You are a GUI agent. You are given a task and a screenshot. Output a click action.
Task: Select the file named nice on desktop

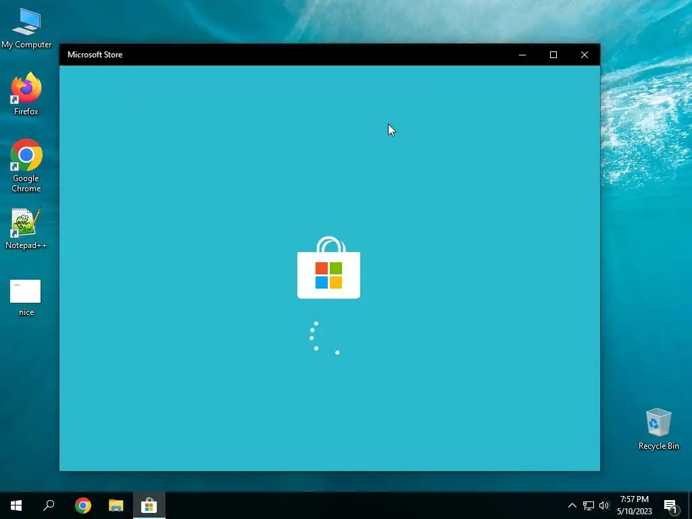[26, 298]
